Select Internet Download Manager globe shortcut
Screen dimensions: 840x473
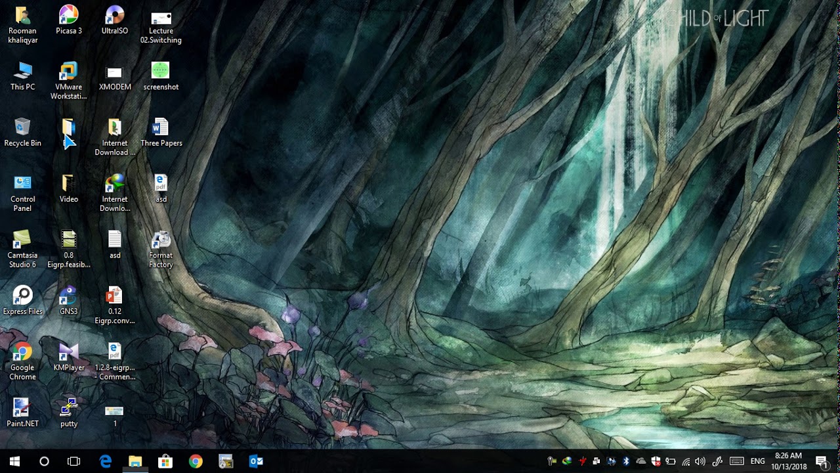115,193
